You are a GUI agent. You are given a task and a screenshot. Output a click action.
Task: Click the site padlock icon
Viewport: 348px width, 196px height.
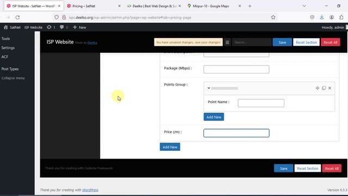[64, 17]
